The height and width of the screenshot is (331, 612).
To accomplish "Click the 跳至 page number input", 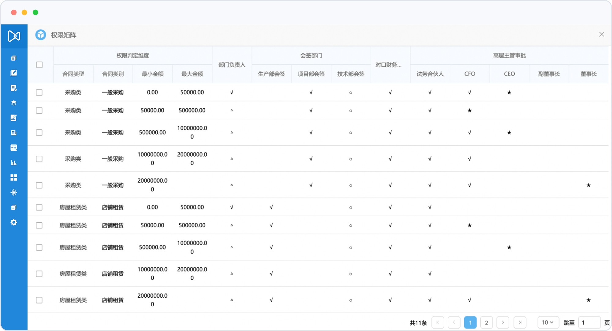I will (589, 322).
